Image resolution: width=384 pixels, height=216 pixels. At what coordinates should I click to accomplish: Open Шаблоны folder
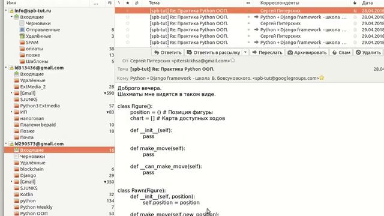tap(37, 61)
